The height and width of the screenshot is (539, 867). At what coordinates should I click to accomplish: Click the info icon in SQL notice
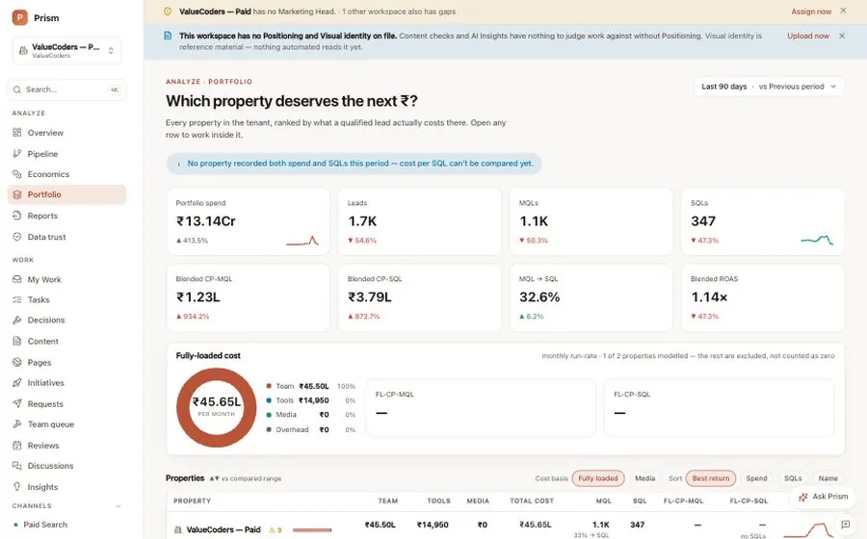click(178, 164)
